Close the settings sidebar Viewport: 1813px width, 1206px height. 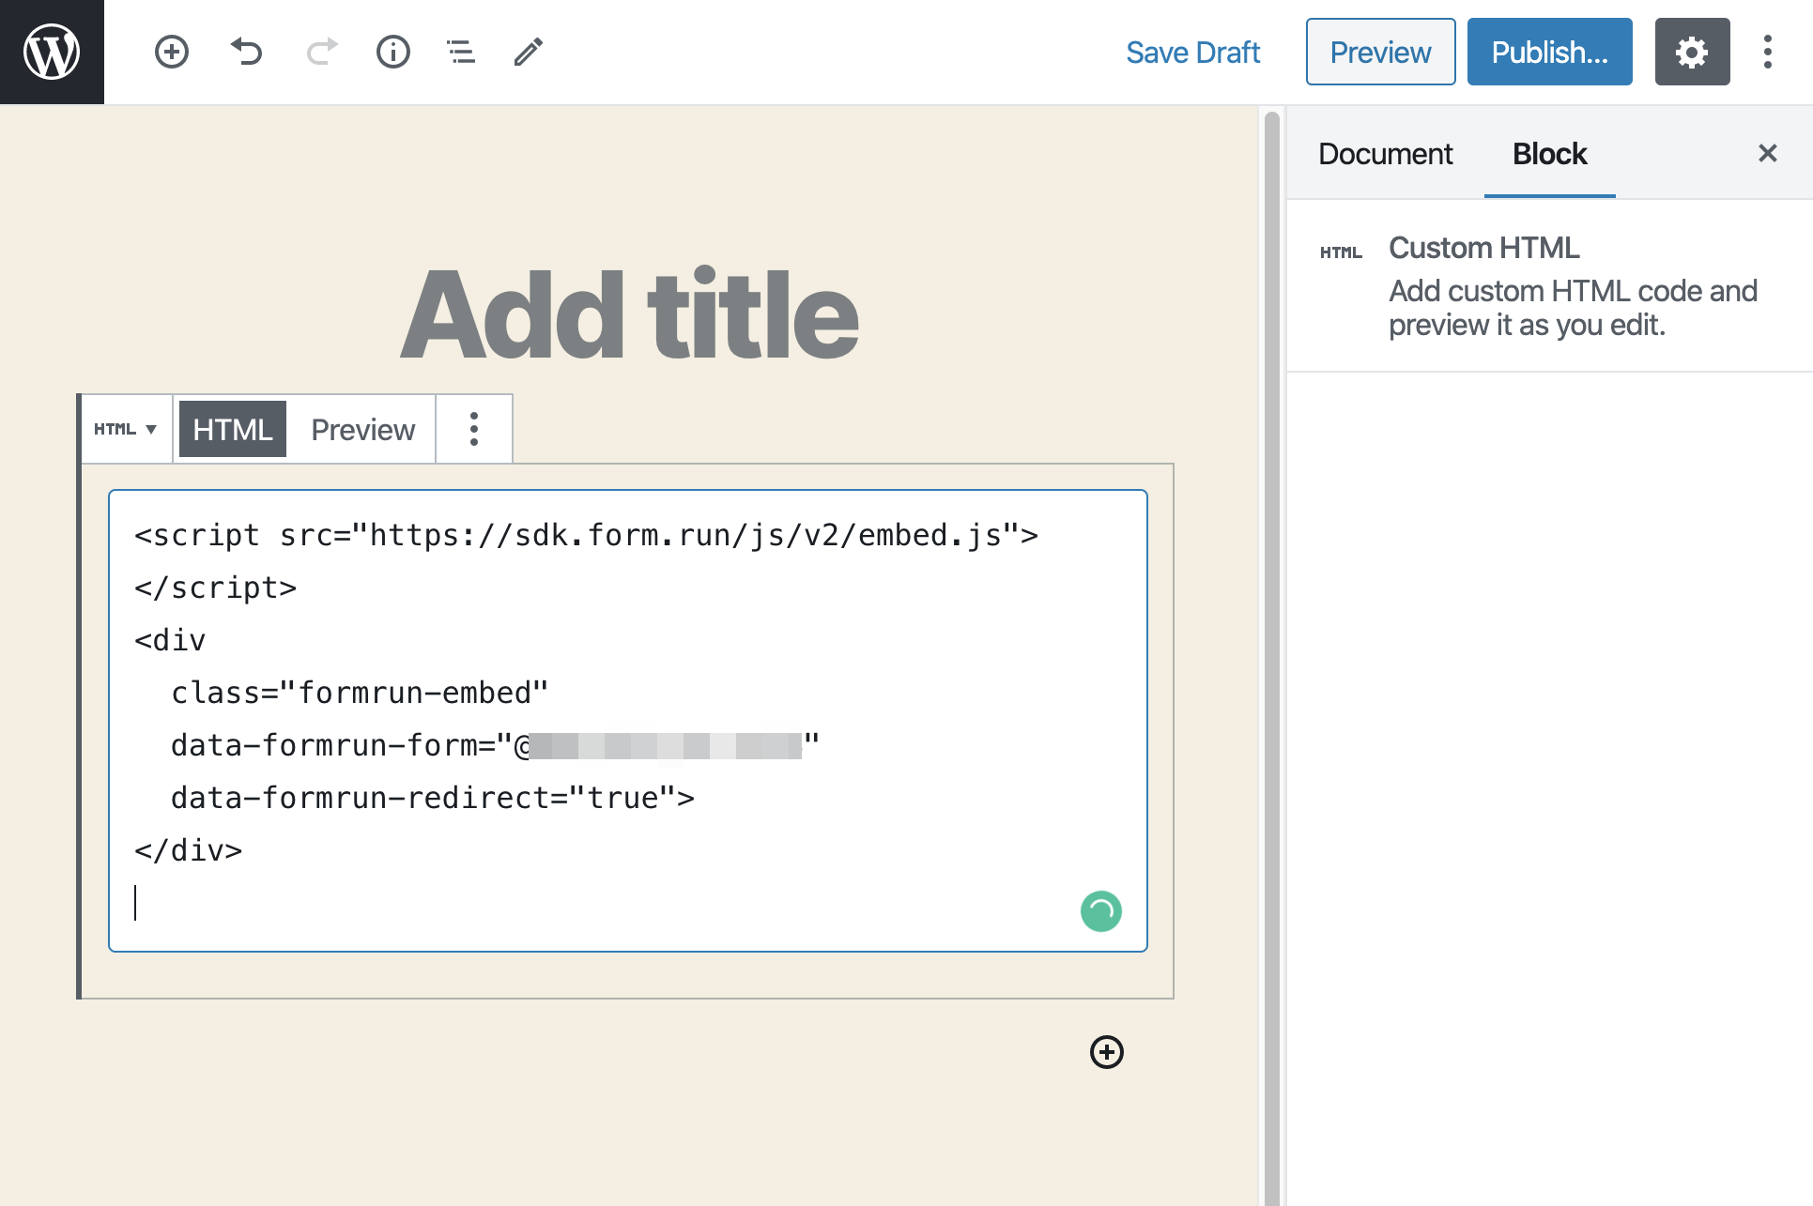pyautogui.click(x=1768, y=153)
